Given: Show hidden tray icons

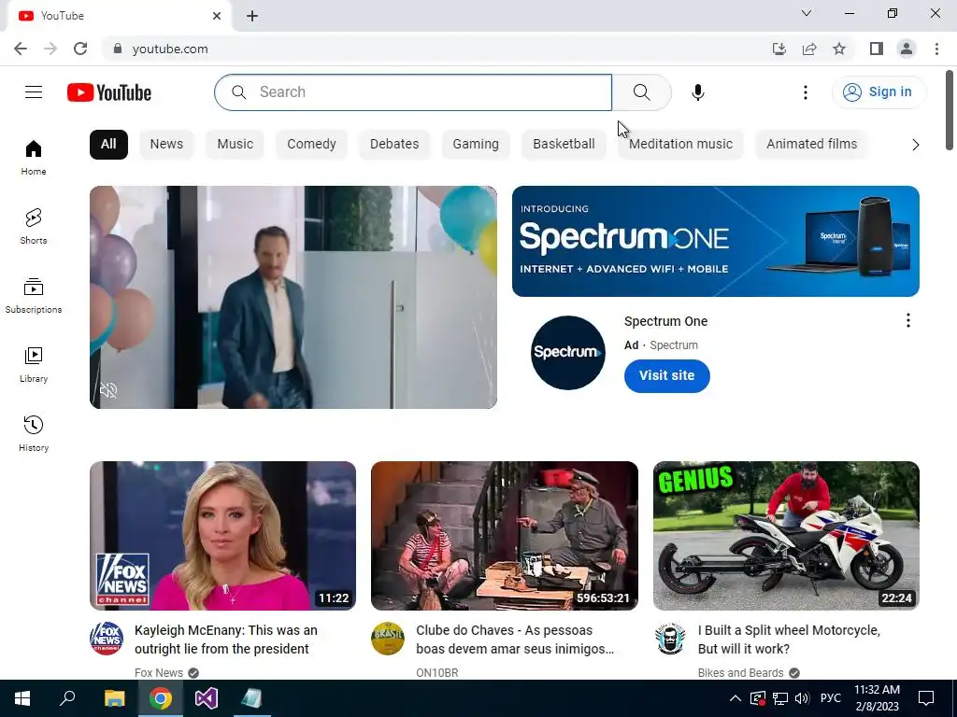Looking at the screenshot, I should [x=736, y=698].
